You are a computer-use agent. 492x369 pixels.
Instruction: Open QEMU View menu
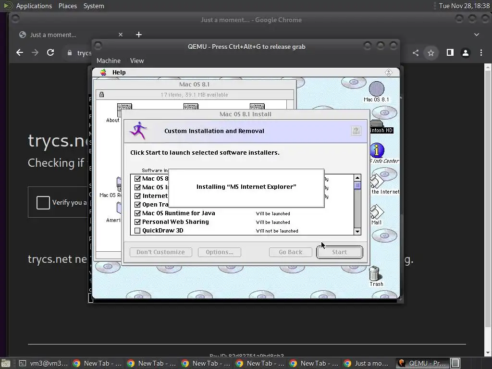(137, 61)
